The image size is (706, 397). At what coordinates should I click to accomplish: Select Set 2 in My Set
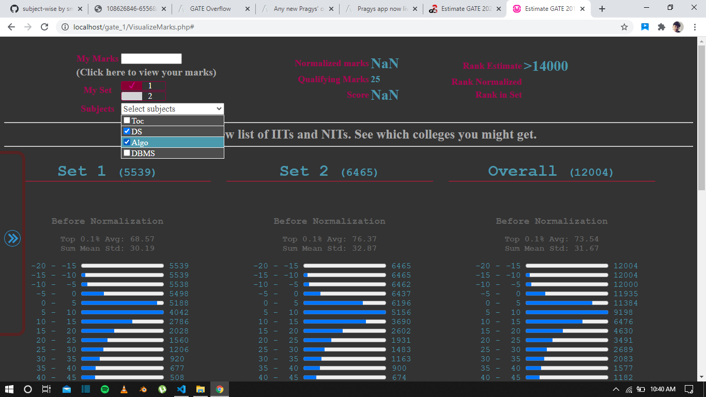(144, 96)
